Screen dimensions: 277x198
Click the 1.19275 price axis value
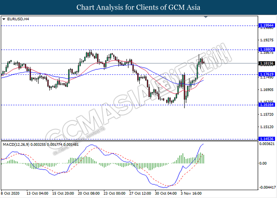(x=267, y=40)
